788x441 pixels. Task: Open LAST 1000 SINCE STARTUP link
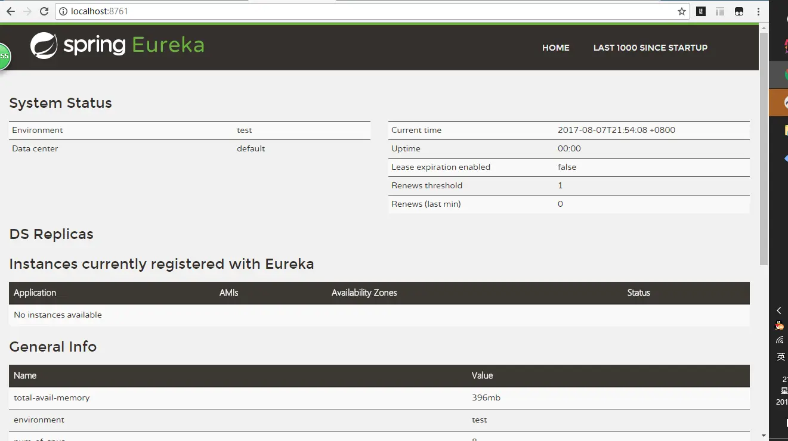pyautogui.click(x=650, y=48)
